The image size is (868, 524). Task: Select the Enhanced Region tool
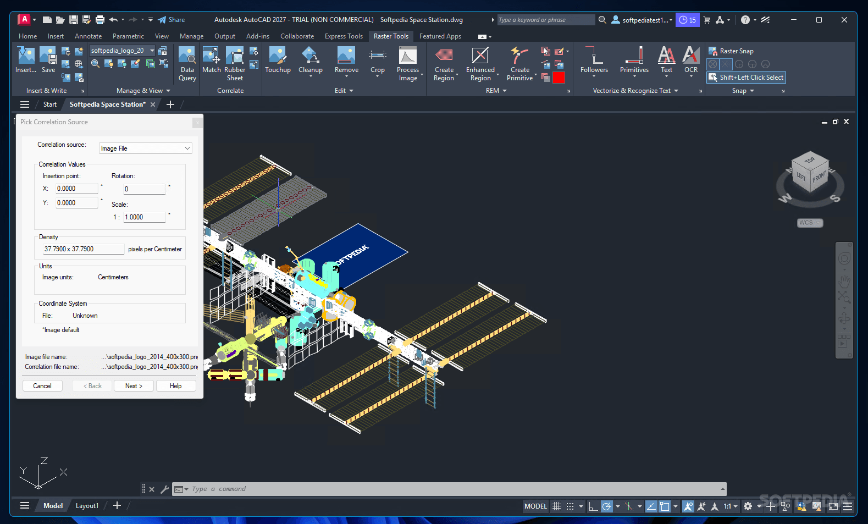click(480, 64)
